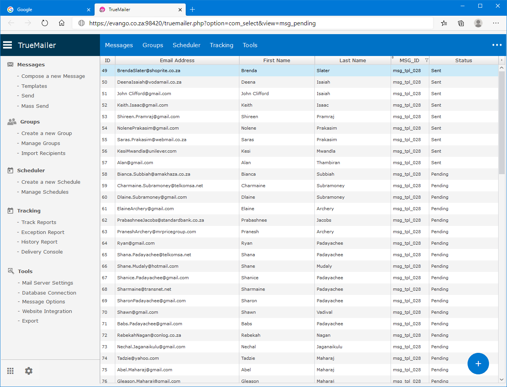Click the three-dot overflow menu in blue header
This screenshot has width=507, height=387.
pos(497,45)
